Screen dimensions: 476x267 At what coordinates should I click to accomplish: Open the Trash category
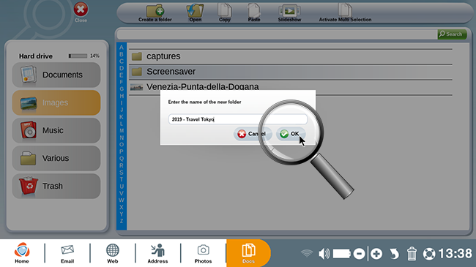(x=56, y=186)
